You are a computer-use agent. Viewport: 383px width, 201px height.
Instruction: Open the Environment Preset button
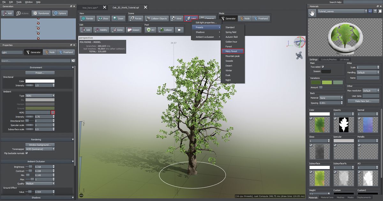[40, 73]
